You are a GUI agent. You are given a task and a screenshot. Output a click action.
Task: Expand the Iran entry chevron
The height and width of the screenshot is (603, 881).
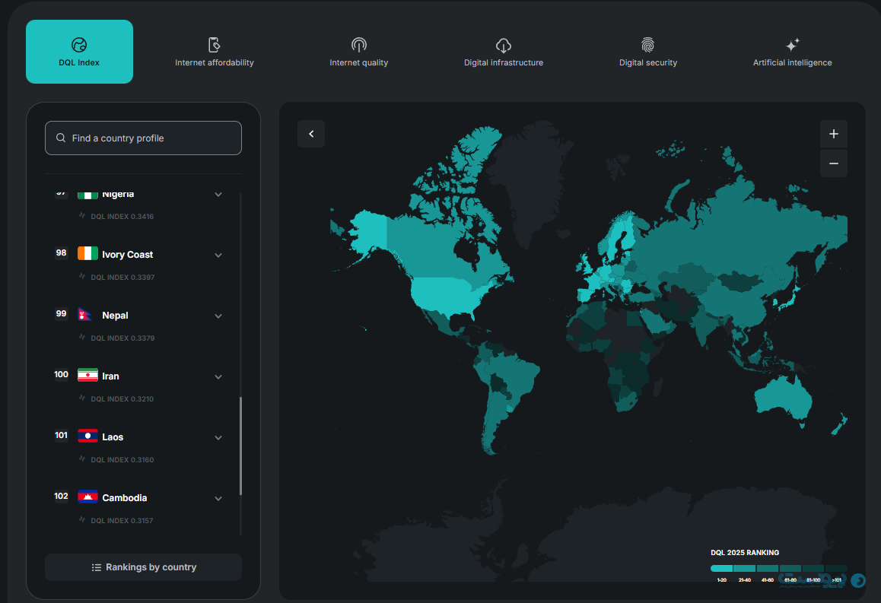pos(218,377)
